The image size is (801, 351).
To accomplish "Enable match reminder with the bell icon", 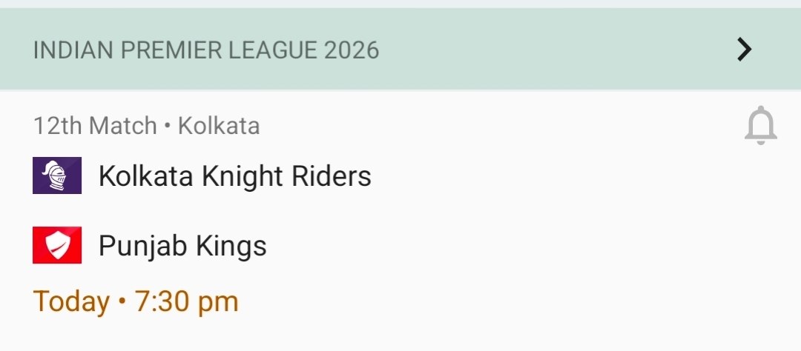I will [760, 126].
